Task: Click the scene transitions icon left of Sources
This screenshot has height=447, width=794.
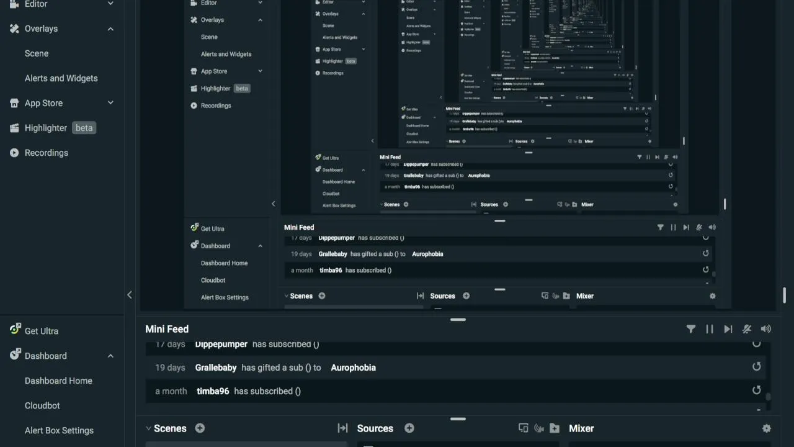Action: (x=342, y=428)
